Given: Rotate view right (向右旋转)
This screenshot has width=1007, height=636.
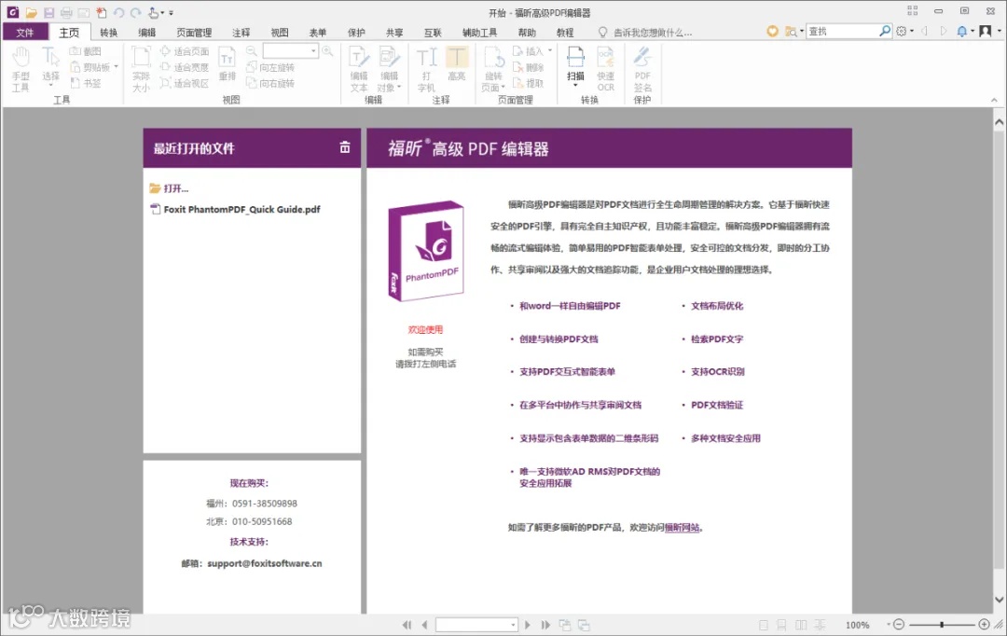Looking at the screenshot, I should click(270, 84).
